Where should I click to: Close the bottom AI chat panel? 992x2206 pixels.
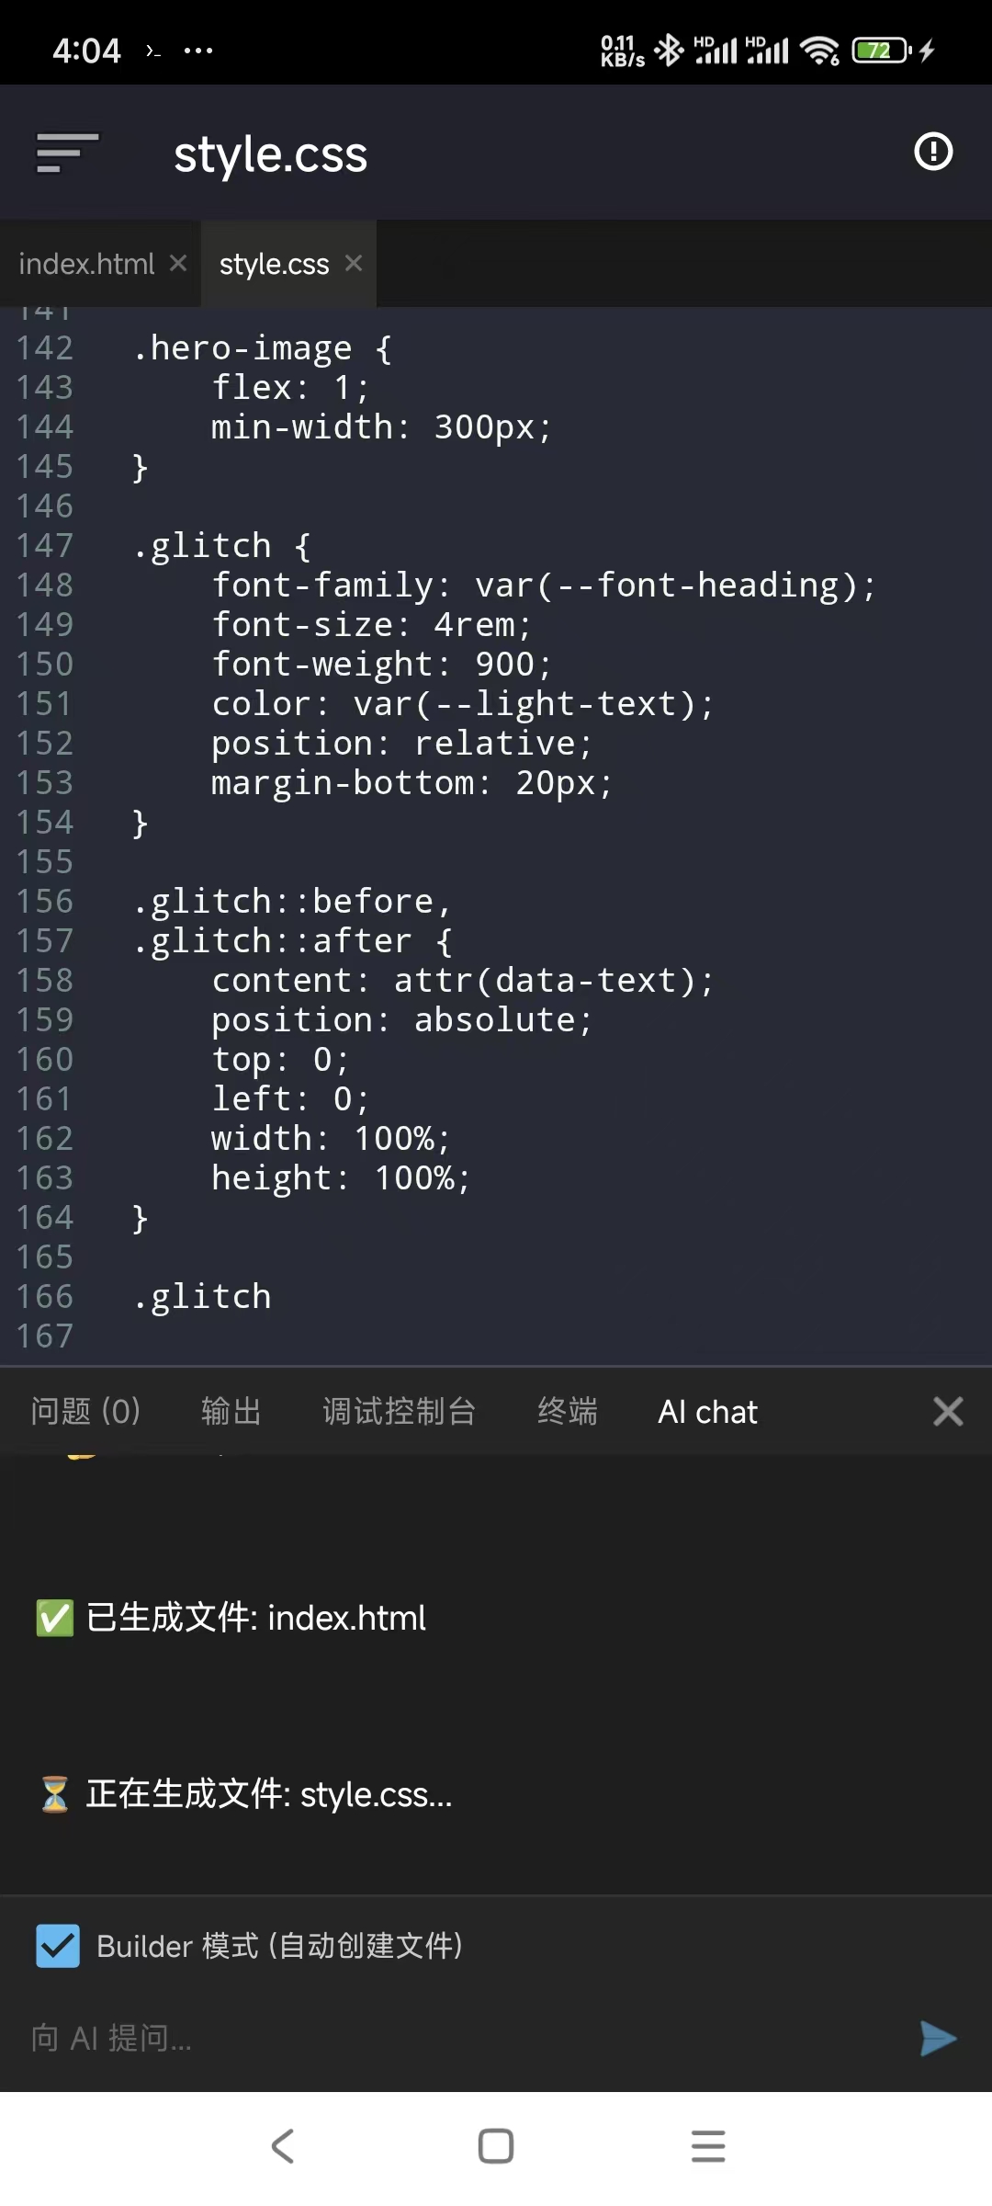tap(947, 1411)
